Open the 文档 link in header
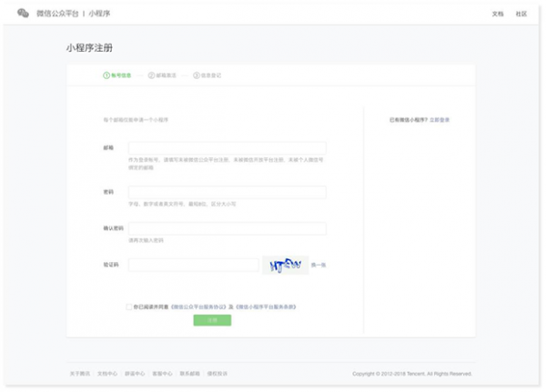Viewport: 546px width, 392px height. pyautogui.click(x=498, y=14)
